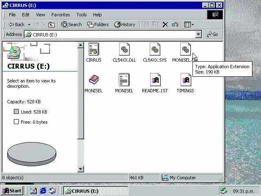
Task: Open the Forward history dropdown arrow
Action: 44,24
